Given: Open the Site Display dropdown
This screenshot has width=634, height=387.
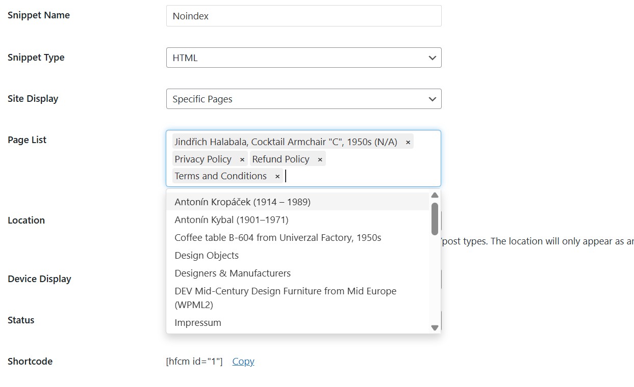Looking at the screenshot, I should pos(303,99).
